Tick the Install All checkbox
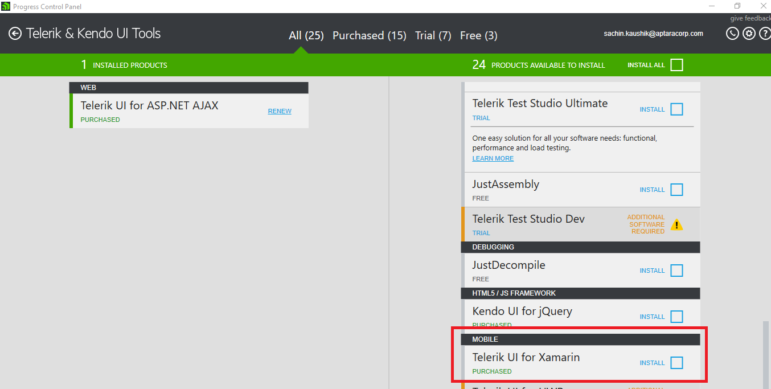Screen dimensions: 771x389 click(676, 65)
